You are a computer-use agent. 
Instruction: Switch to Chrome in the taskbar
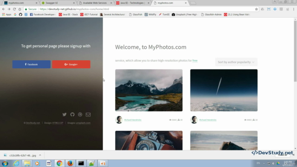click(59, 163)
